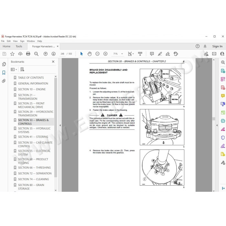Click the Save file icon
226x226 pixels.
point(4,54)
